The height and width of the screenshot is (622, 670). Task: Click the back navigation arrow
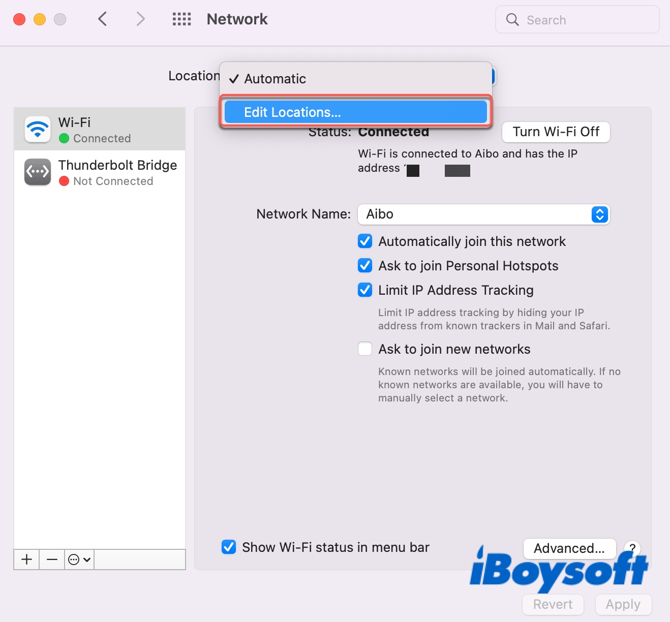pyautogui.click(x=102, y=19)
